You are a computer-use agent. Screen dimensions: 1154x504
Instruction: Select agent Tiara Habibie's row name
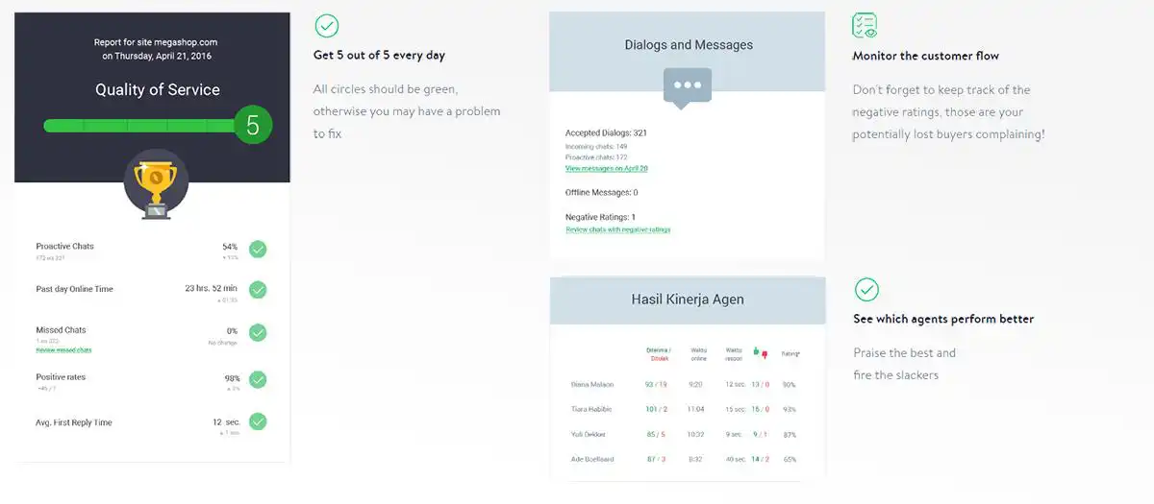pos(592,409)
